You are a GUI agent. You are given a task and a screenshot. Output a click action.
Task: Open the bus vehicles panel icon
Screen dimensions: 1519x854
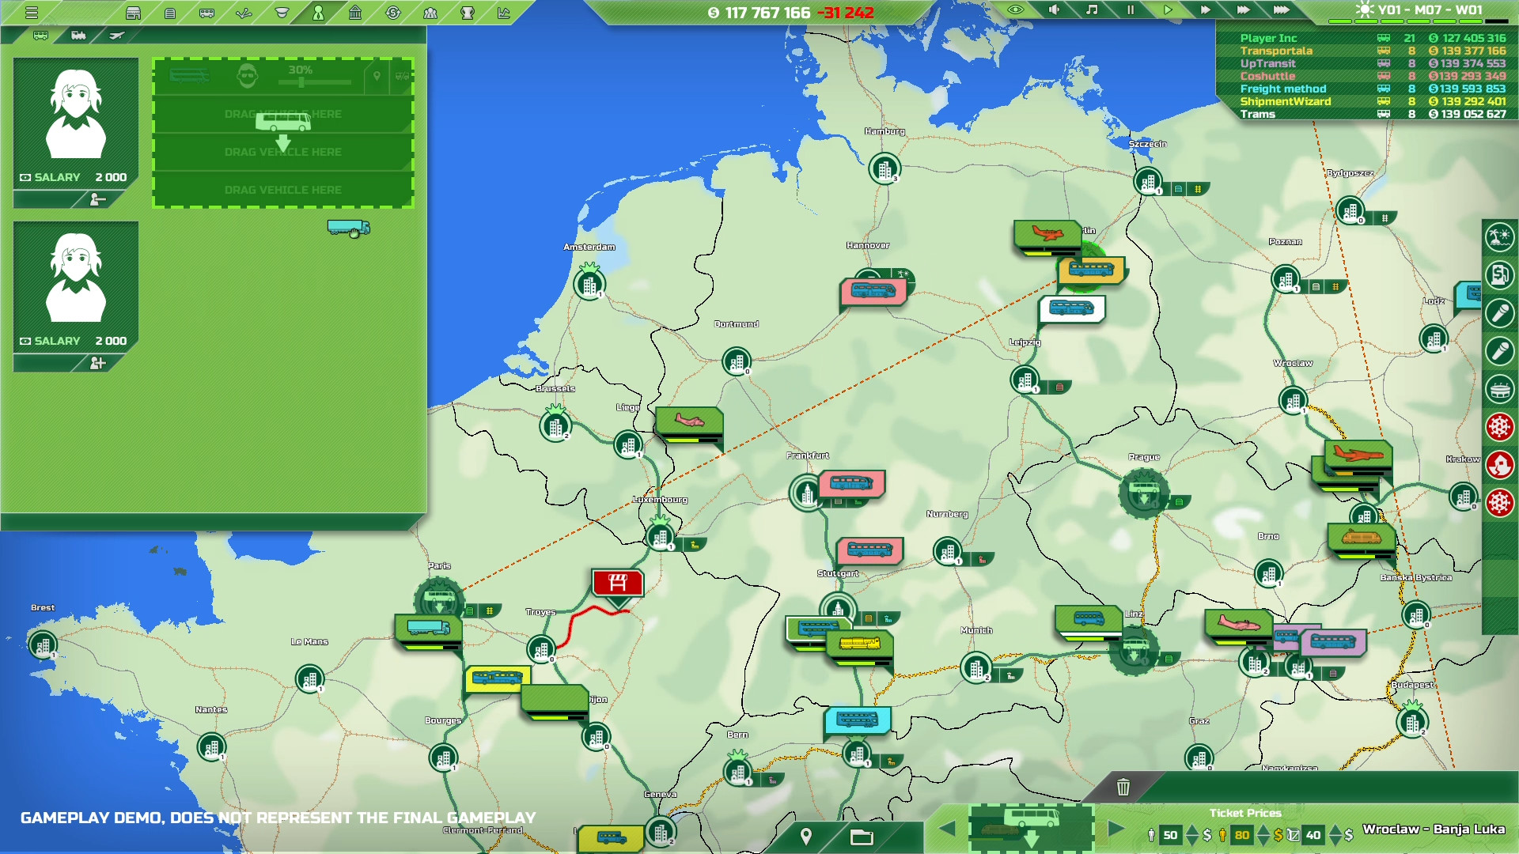(x=206, y=13)
